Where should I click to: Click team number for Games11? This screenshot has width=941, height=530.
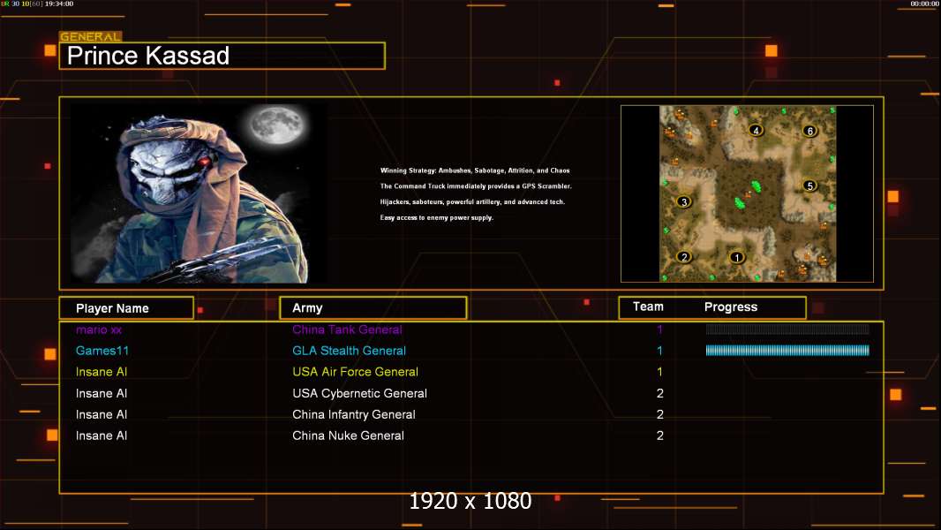pyautogui.click(x=659, y=351)
